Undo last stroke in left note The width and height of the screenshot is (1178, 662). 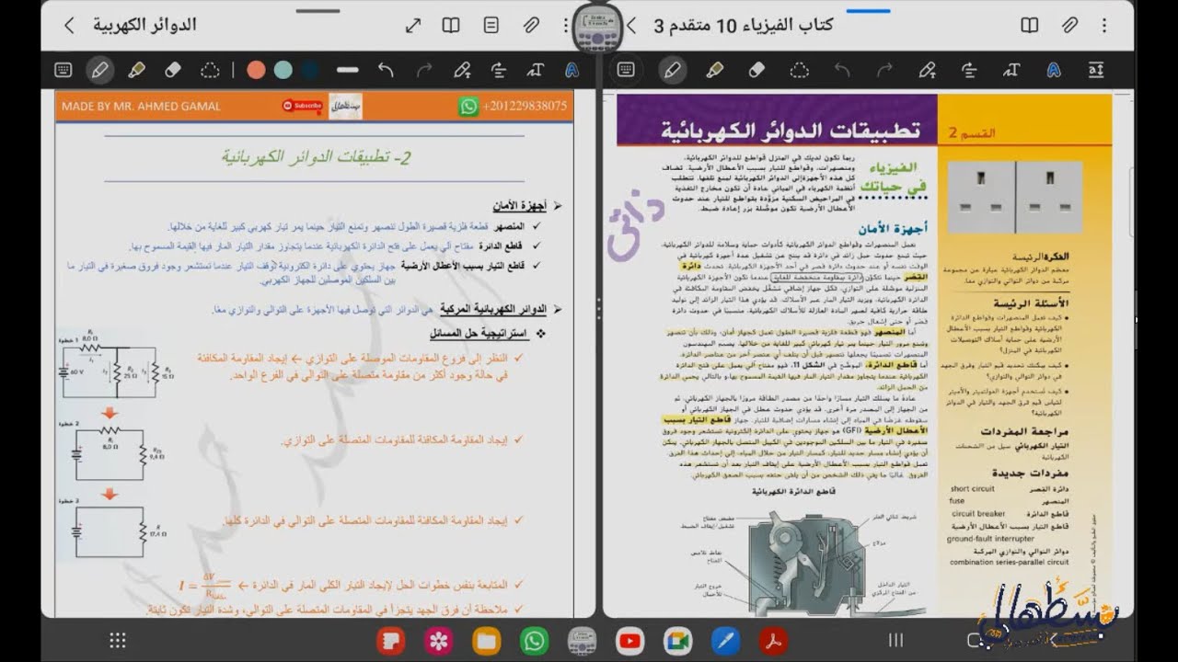pos(386,70)
